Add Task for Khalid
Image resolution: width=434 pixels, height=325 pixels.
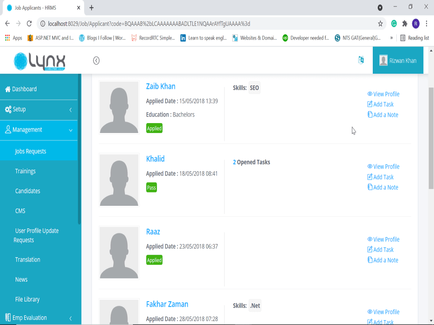380,177
